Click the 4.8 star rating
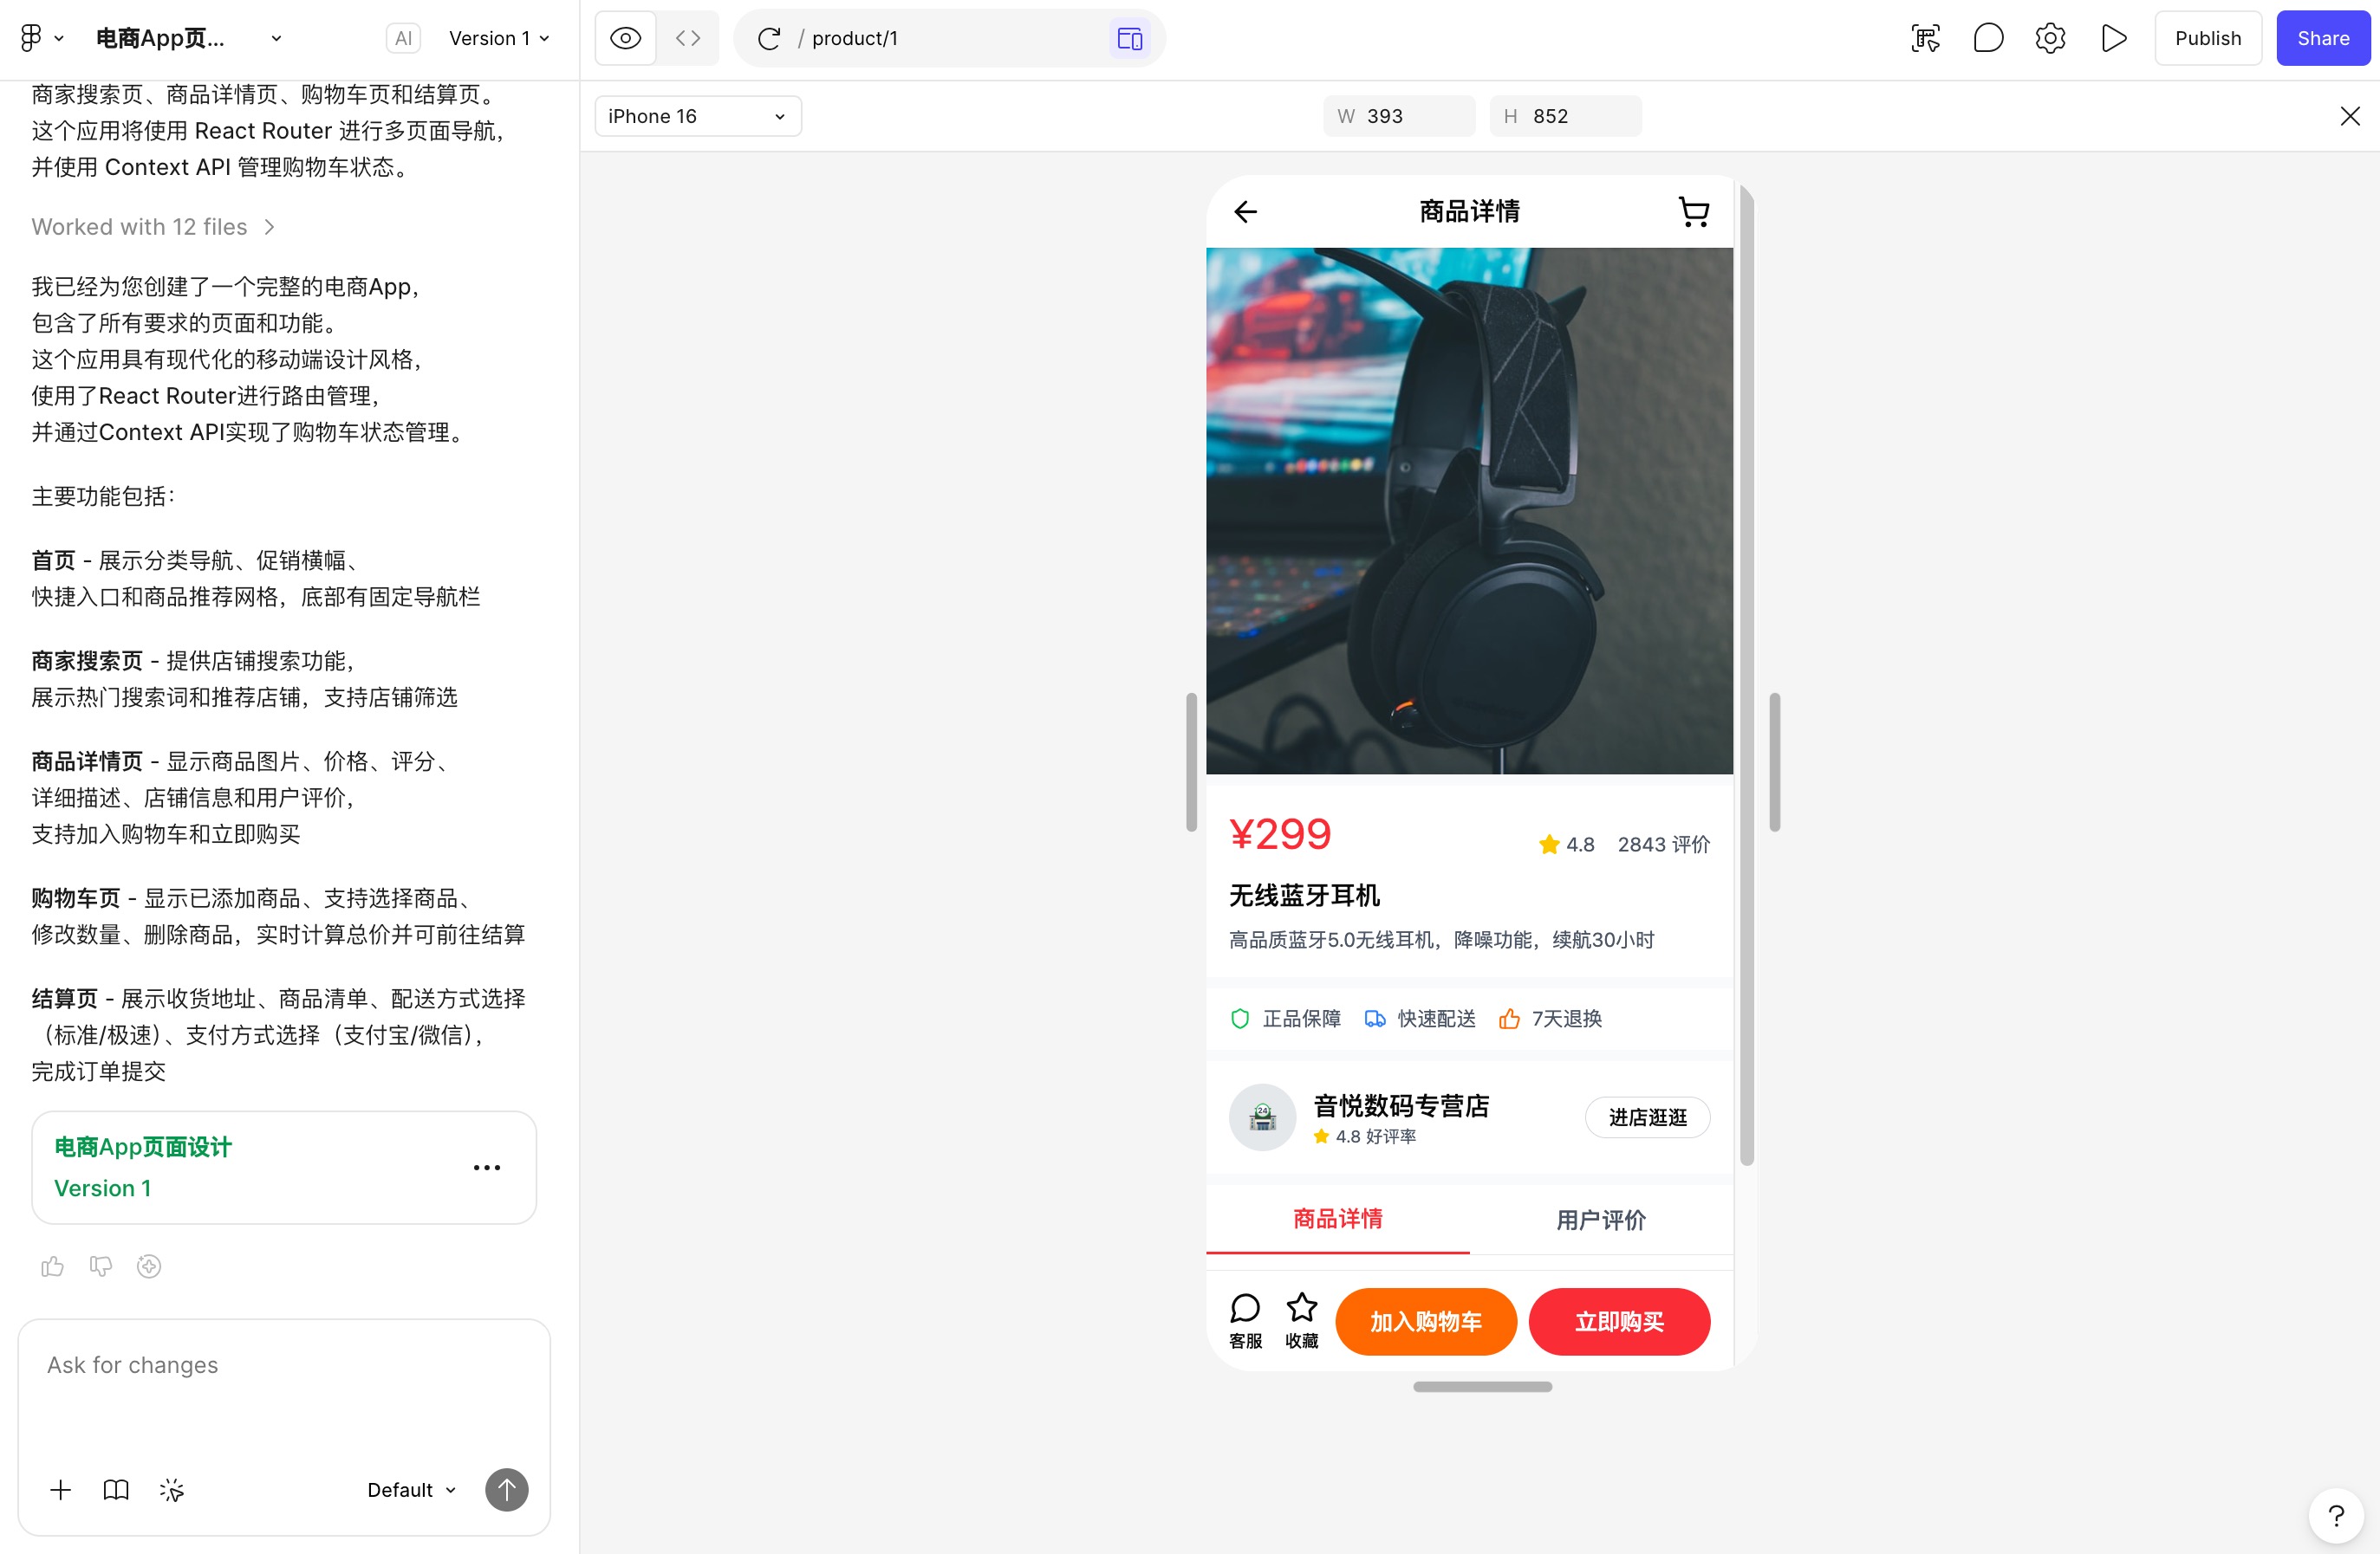The image size is (2380, 1554). point(1567,845)
